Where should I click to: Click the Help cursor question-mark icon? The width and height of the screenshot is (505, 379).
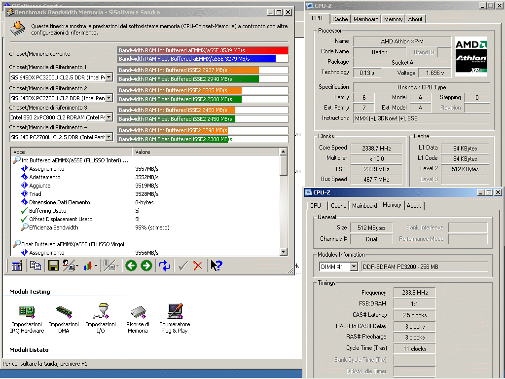point(216,266)
